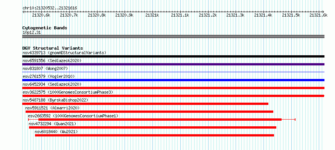Viewport: 335px width, 150px height.
Task: Click nsv6452934 (Sedlazeck2020) label
Action: [52, 84]
